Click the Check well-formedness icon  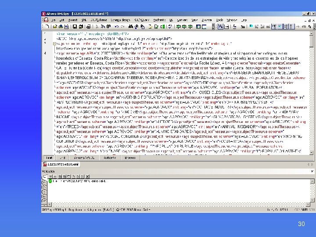pyautogui.click(x=151, y=26)
